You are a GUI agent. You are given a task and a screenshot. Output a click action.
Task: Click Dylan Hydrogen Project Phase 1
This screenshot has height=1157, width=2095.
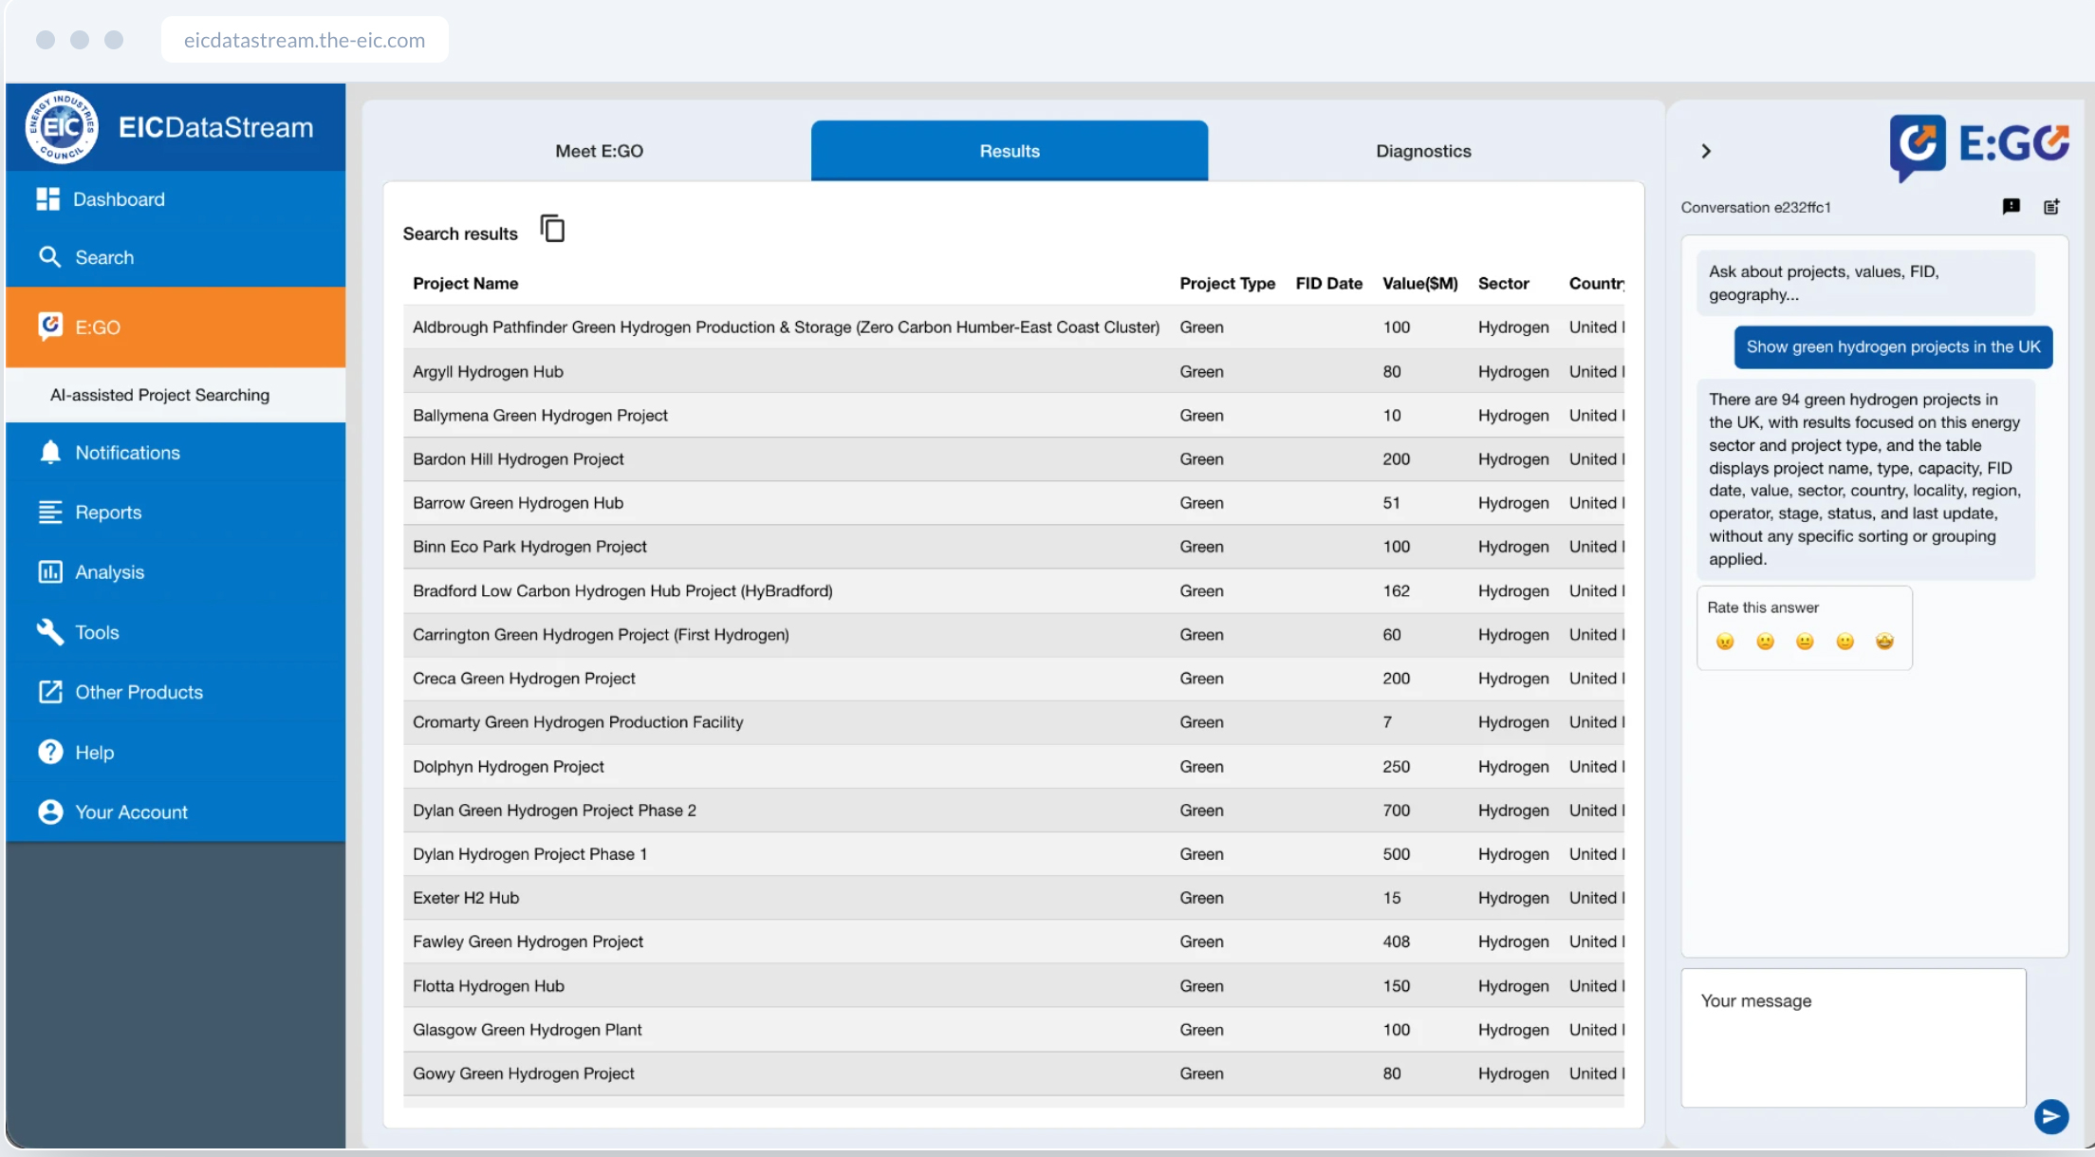tap(529, 853)
